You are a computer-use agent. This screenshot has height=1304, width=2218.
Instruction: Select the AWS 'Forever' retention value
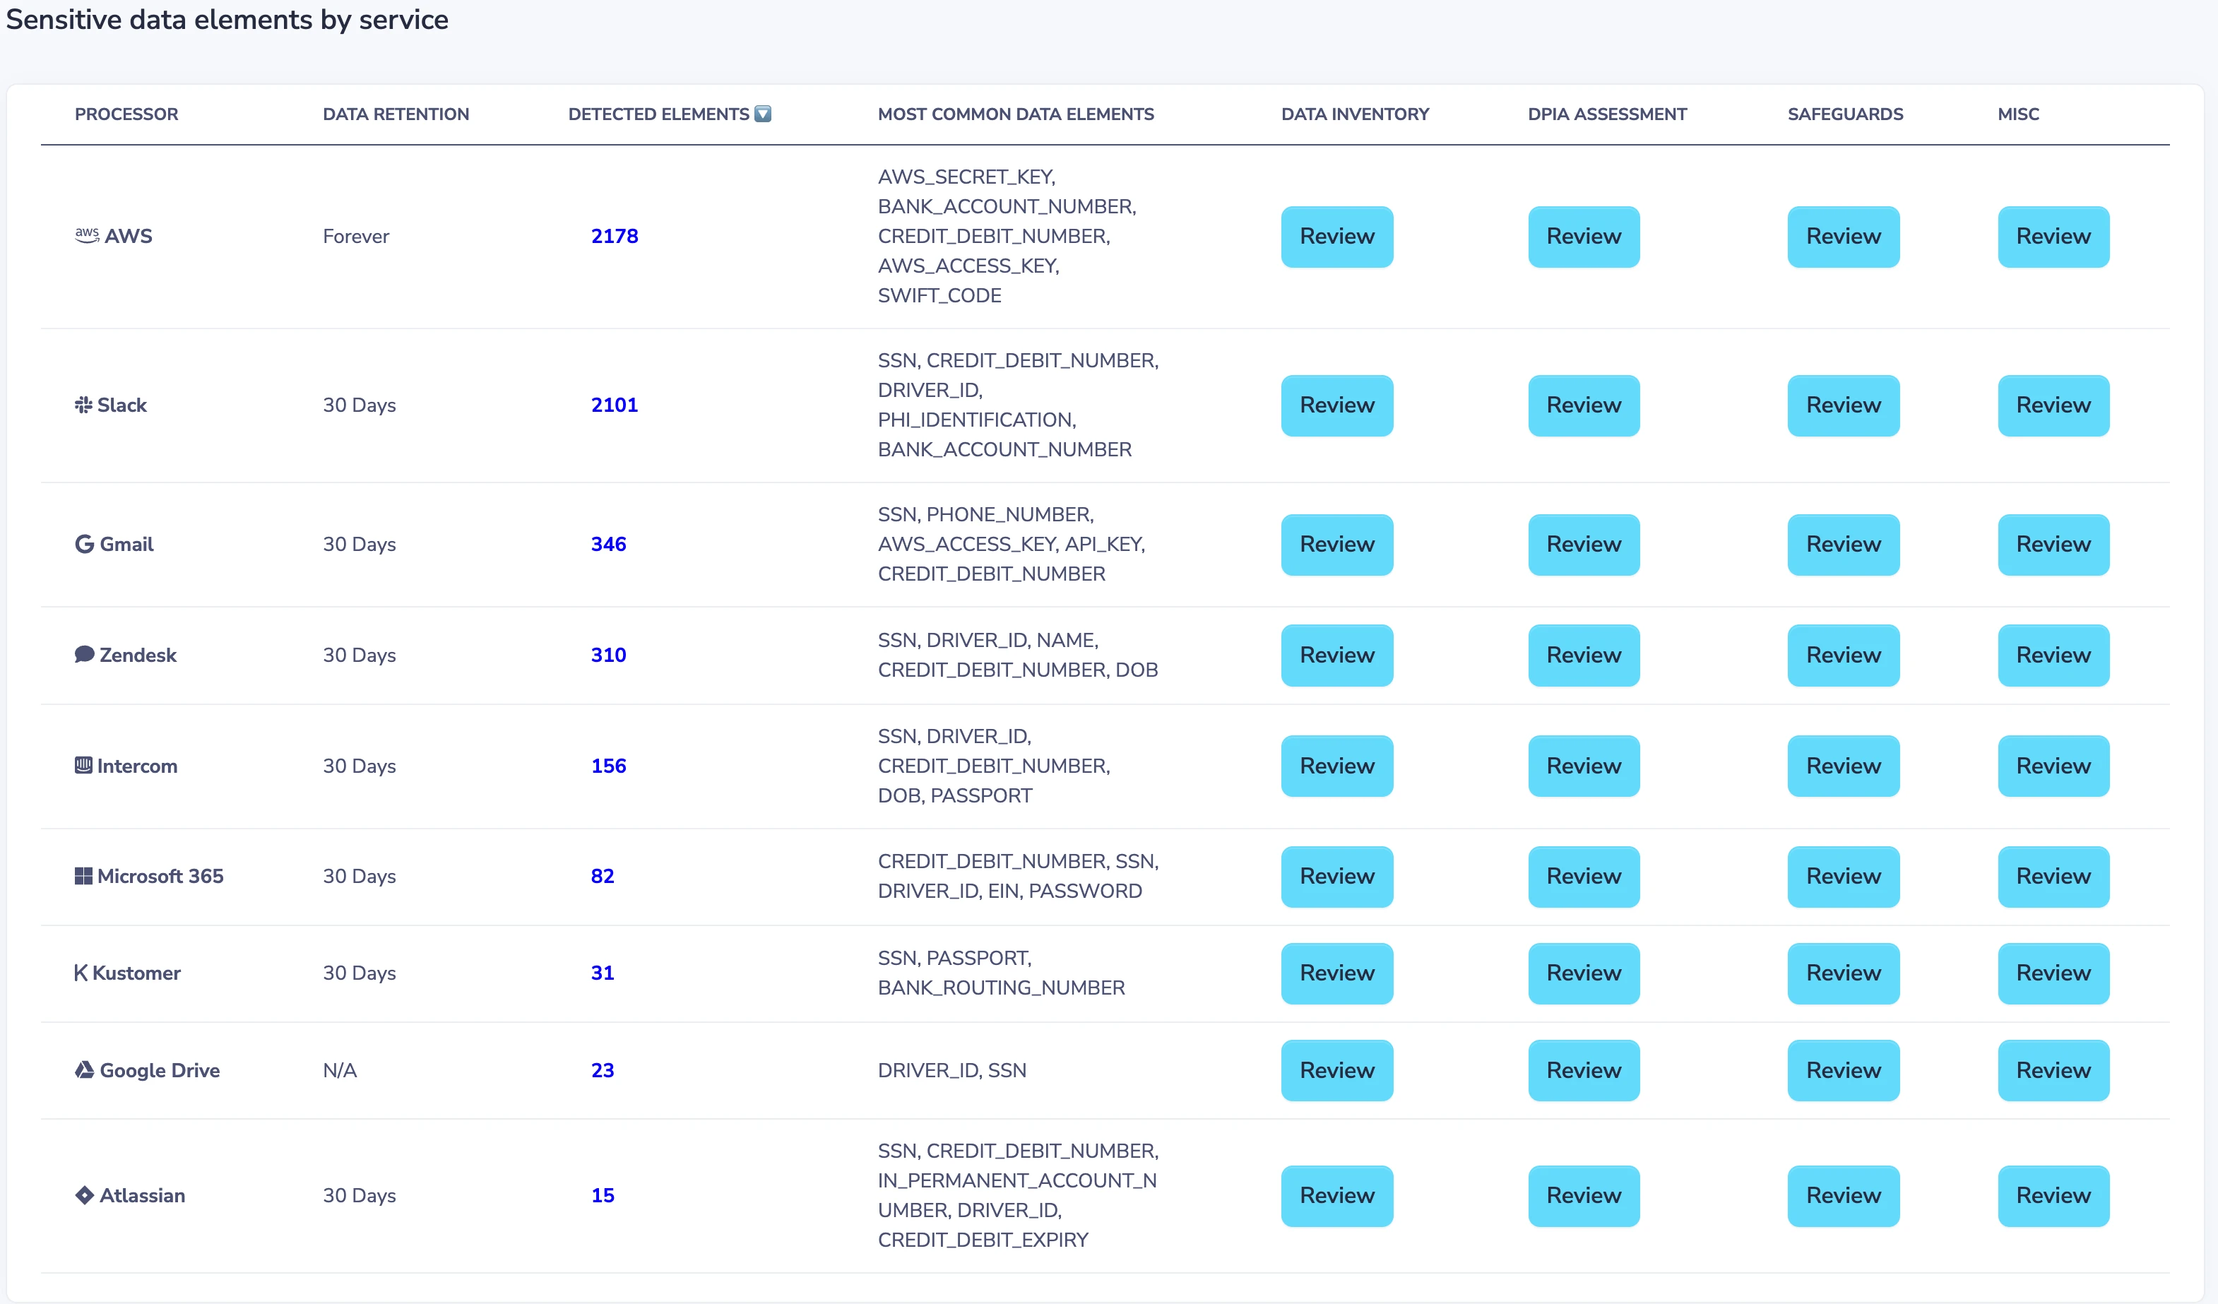[x=355, y=236]
